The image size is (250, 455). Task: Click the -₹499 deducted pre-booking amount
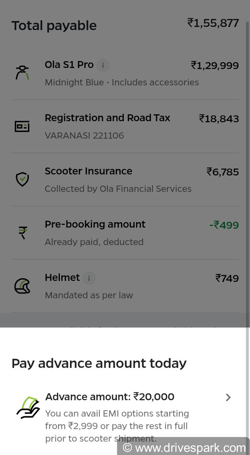click(x=225, y=225)
